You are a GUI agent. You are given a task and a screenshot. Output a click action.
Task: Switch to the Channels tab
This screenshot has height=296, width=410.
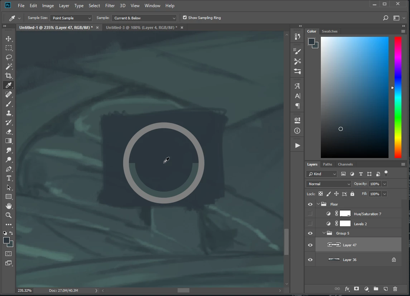pos(345,164)
